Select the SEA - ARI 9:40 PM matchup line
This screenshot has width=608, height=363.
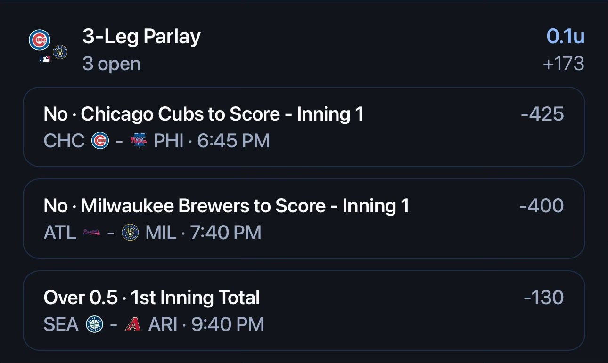point(154,324)
